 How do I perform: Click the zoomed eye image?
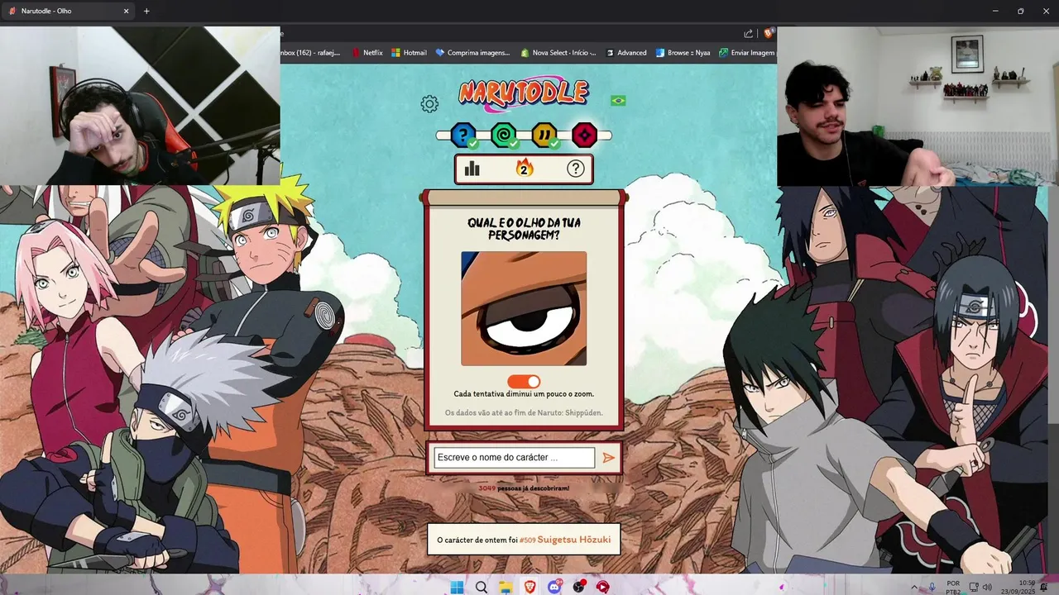coord(524,308)
